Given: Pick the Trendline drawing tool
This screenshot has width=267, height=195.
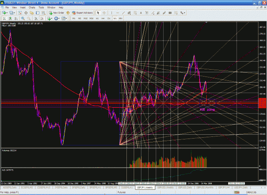Looking at the screenshot, I should [123, 13].
